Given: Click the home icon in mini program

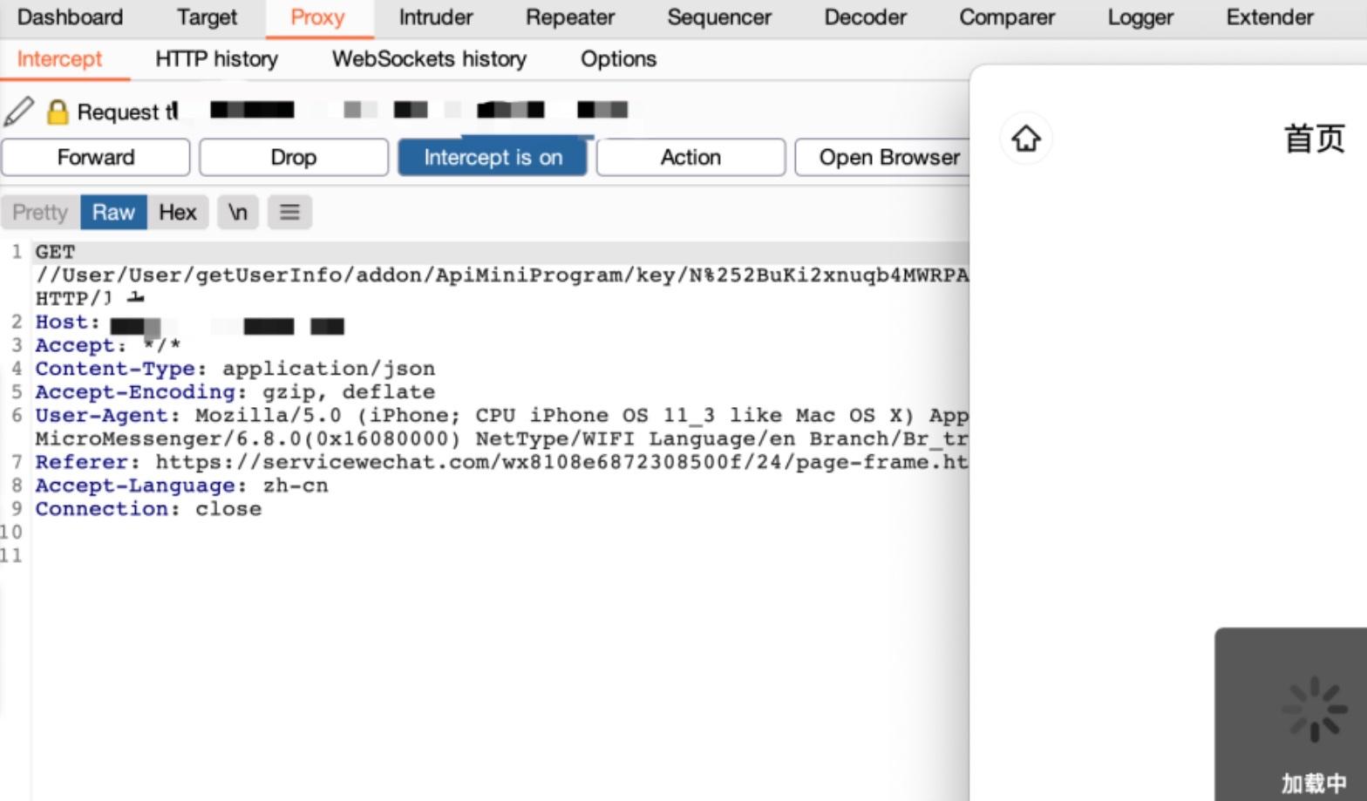Looking at the screenshot, I should click(1025, 139).
